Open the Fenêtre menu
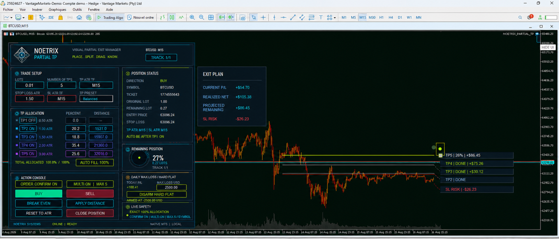559x239 pixels. coord(94,10)
